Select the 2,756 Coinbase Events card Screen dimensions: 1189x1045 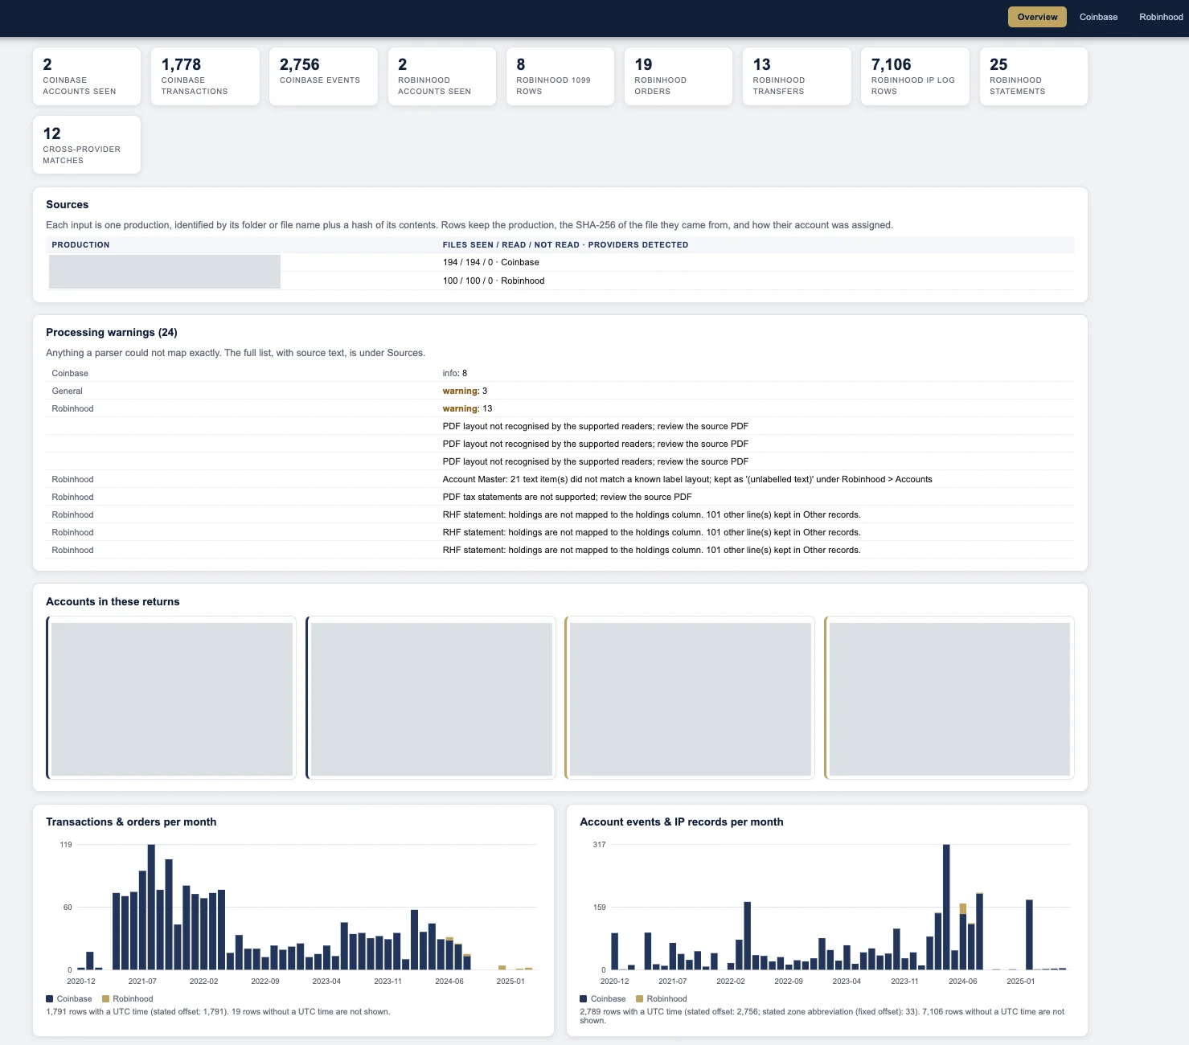click(x=323, y=76)
